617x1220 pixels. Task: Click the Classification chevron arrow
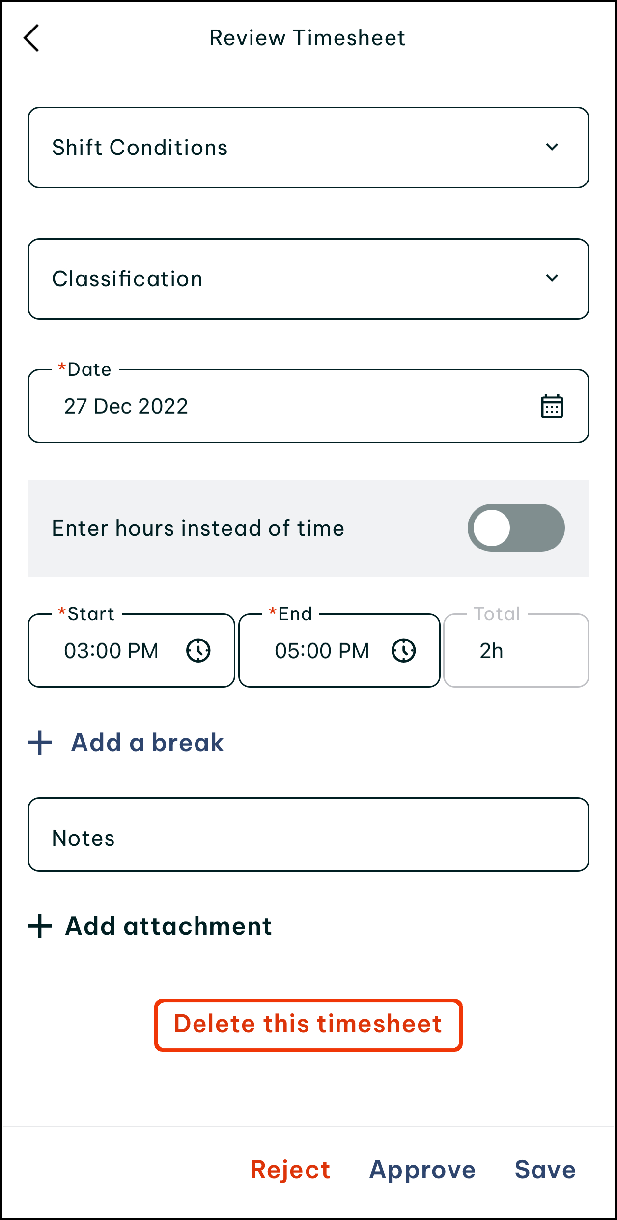pos(552,278)
